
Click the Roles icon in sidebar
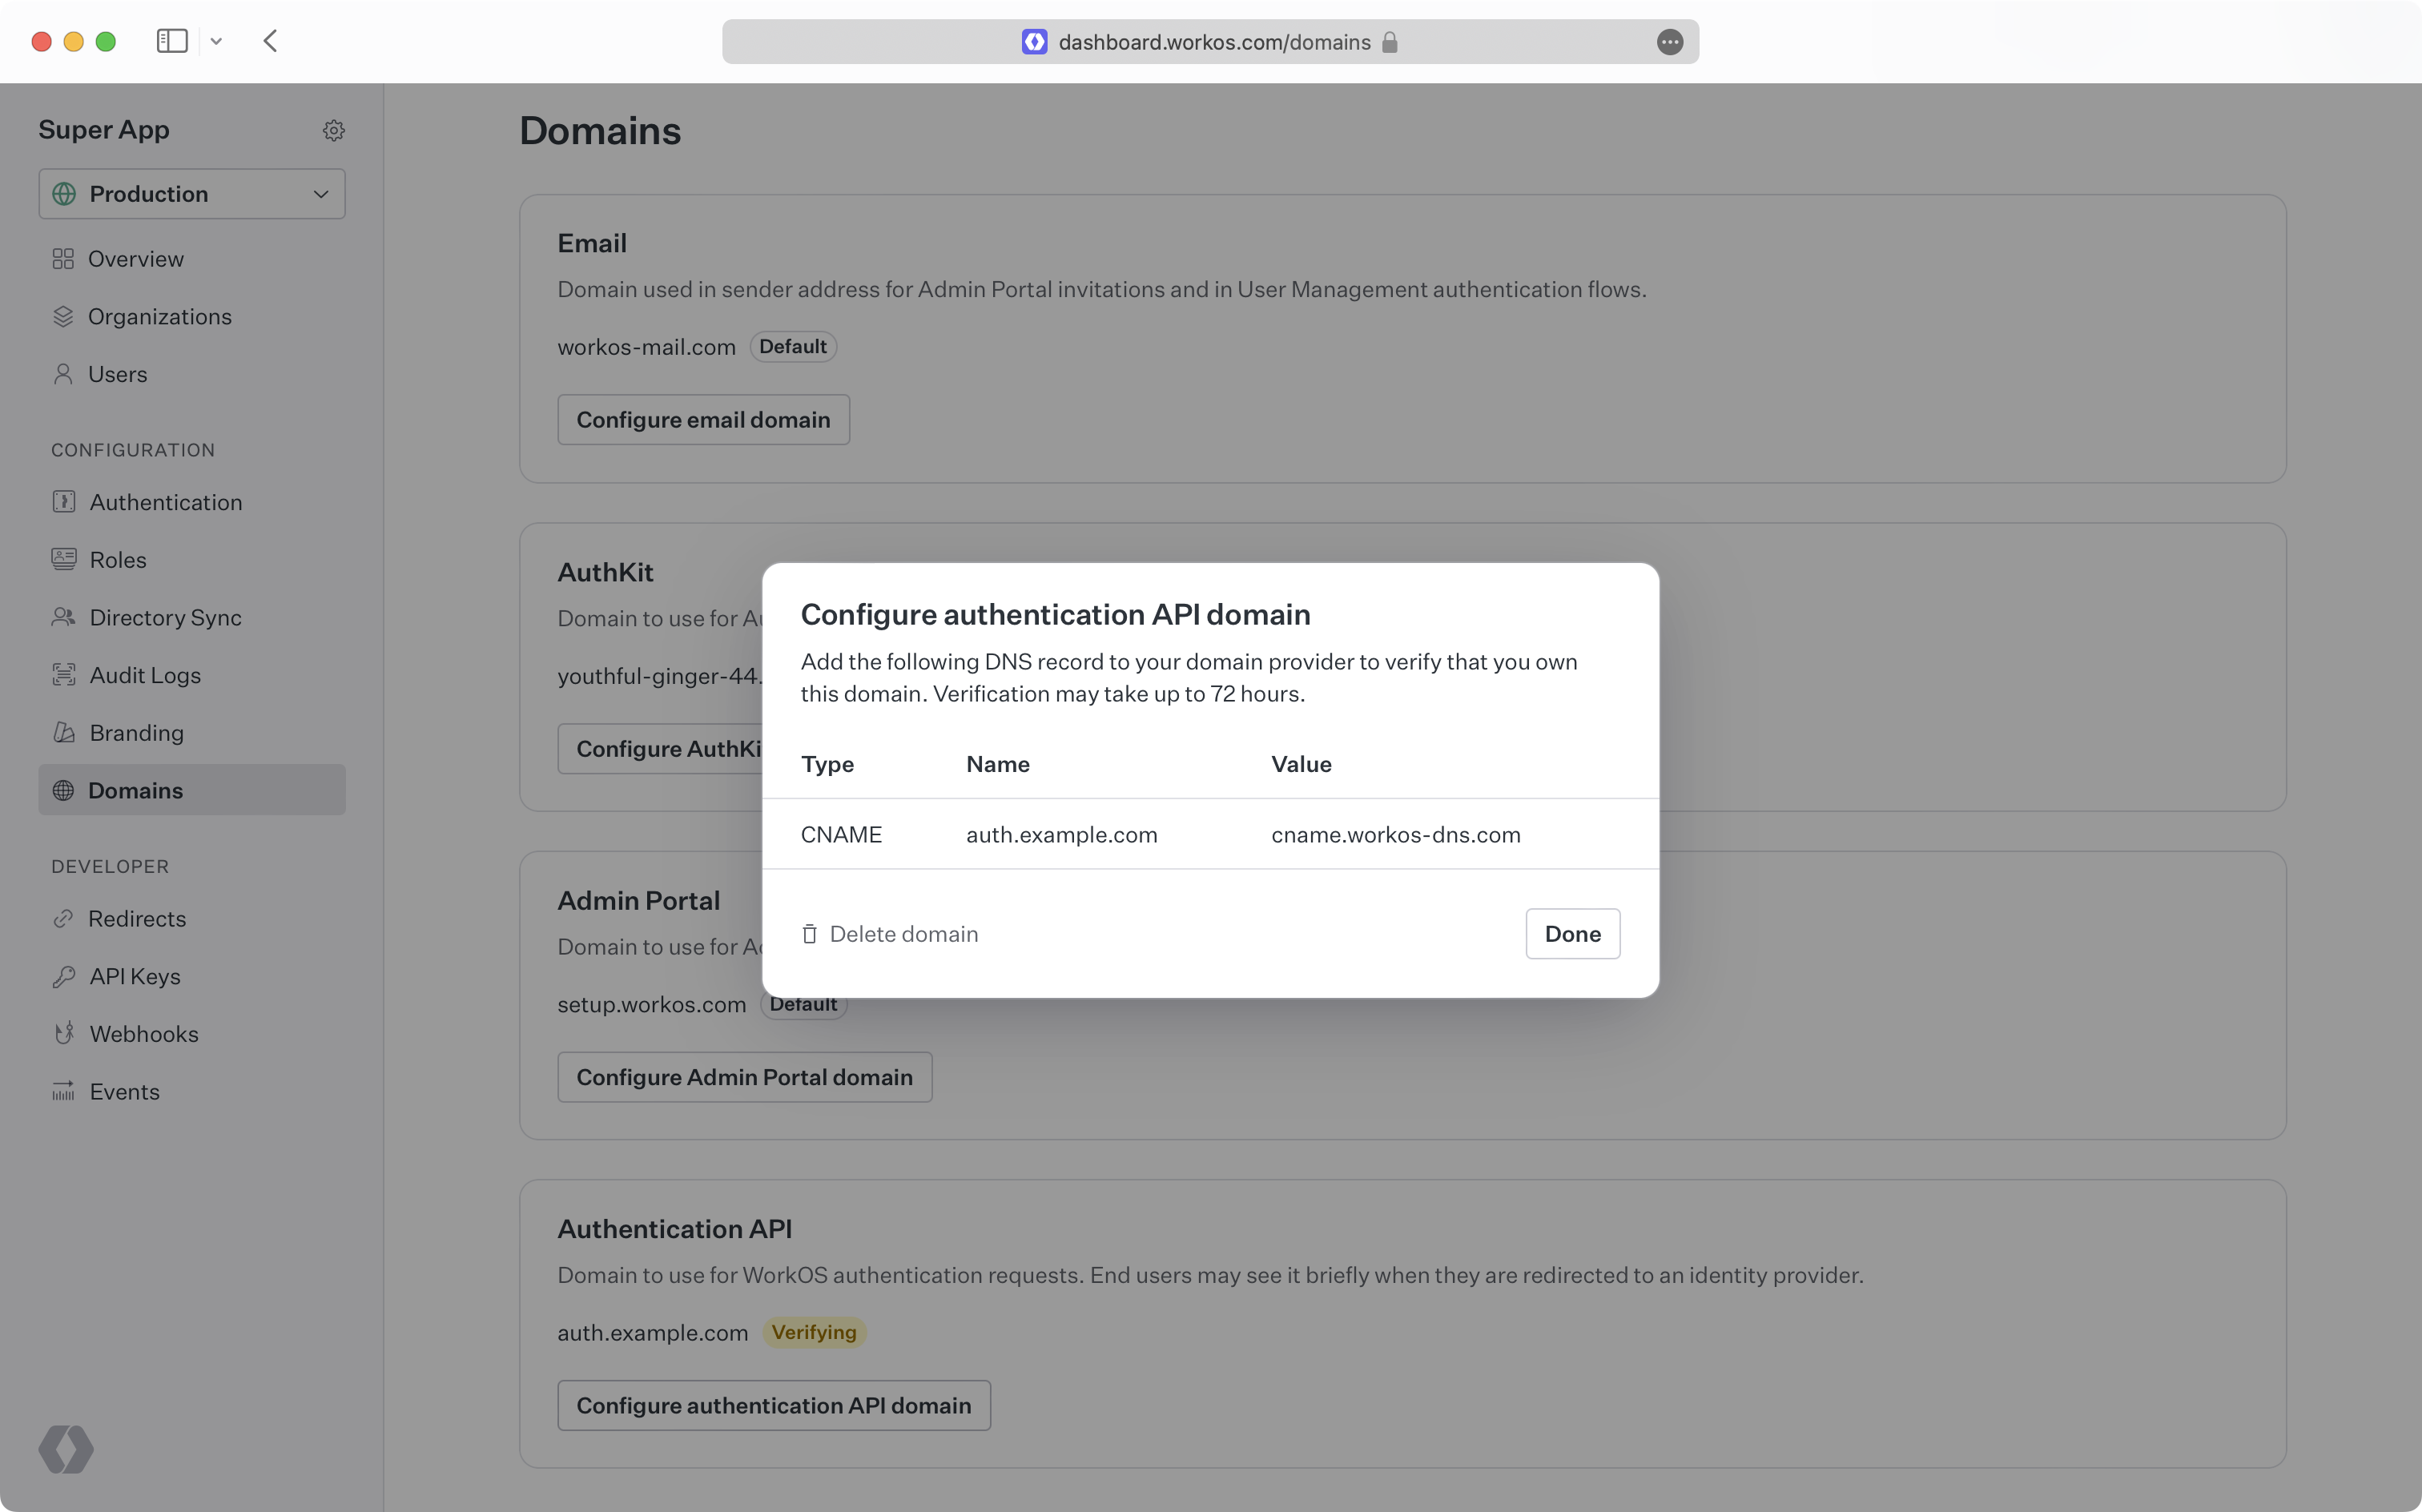pyautogui.click(x=64, y=559)
